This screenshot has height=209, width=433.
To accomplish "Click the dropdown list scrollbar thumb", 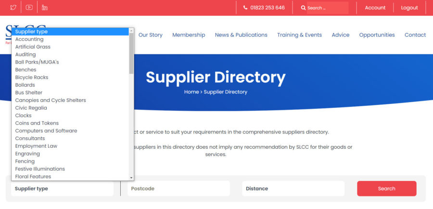I will pyautogui.click(x=131, y=53).
